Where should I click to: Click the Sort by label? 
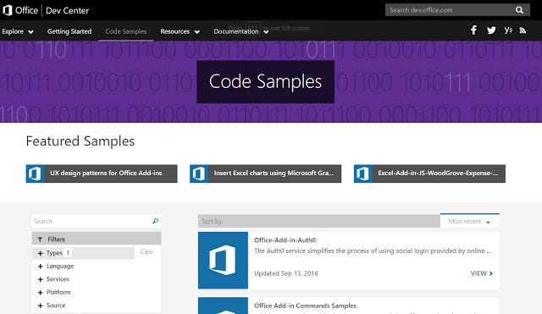coord(213,221)
